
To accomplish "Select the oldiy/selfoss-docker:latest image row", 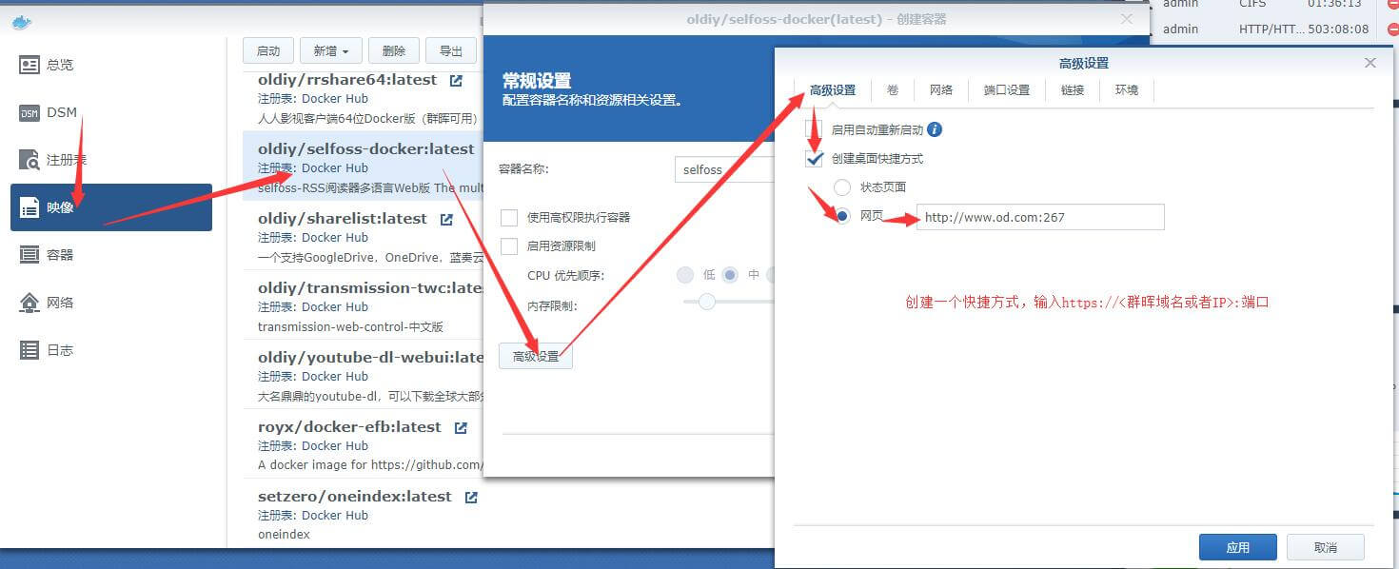I will [363, 167].
